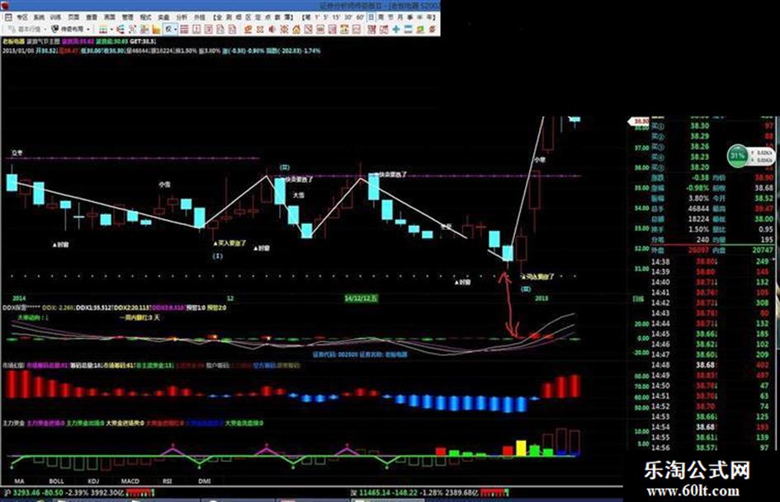Viewport: 780px width, 502px height.
Task: Click the 2014 year label on time axis
Action: click(19, 298)
